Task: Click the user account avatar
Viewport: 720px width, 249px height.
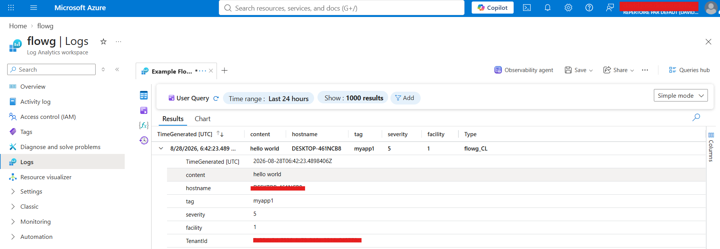Action: pyautogui.click(x=711, y=8)
